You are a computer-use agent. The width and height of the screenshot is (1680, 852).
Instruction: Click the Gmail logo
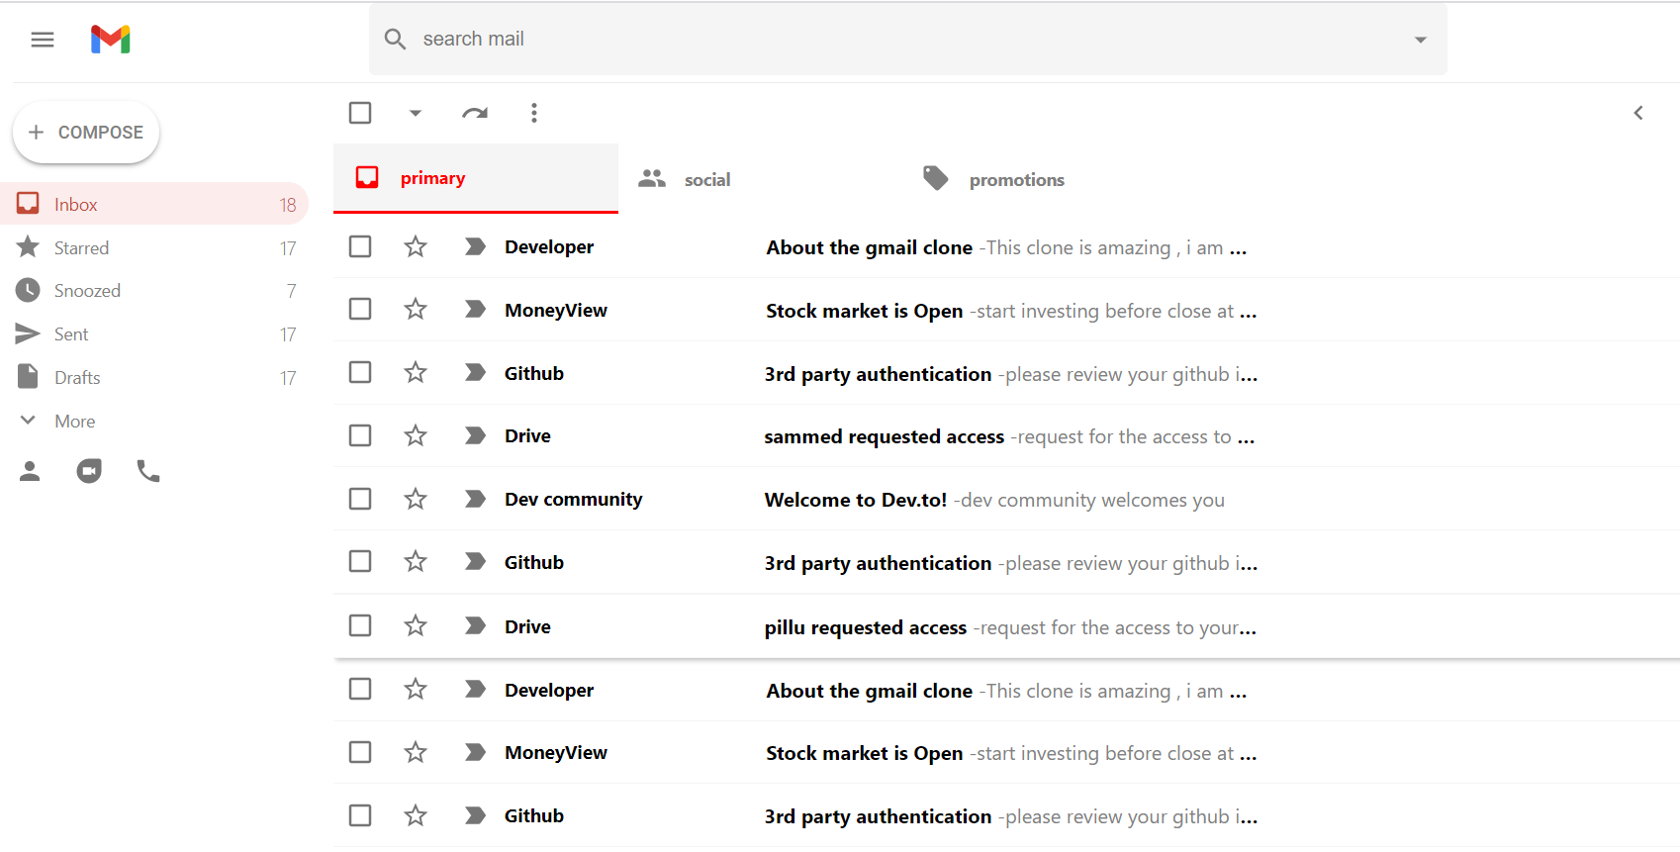point(111,40)
